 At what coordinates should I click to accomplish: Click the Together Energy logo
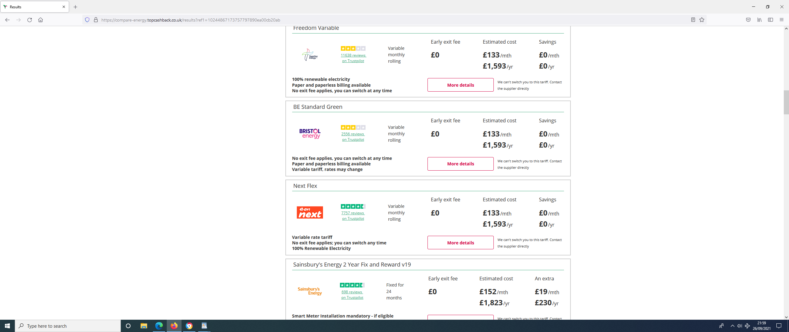point(310,54)
